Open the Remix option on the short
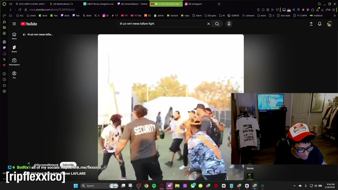The width and height of the screenshot is (338, 190). [250, 168]
